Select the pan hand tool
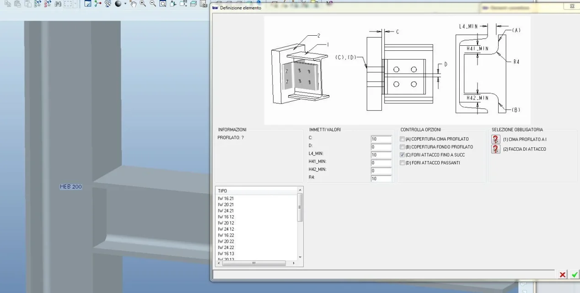Screen dimensions: 580x293 (133, 4)
